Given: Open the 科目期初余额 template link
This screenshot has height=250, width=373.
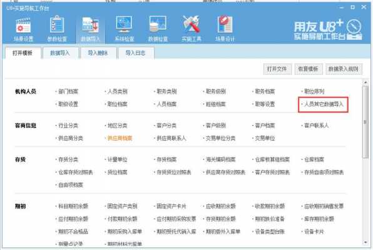Looking at the screenshot, I should coord(73,206).
